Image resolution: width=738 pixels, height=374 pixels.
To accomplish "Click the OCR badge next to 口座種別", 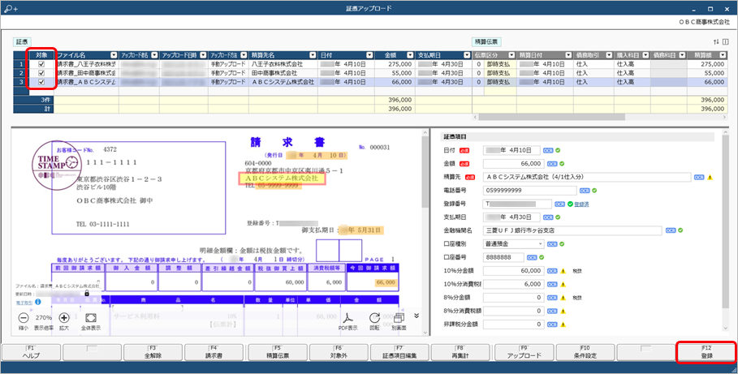I will click(552, 244).
